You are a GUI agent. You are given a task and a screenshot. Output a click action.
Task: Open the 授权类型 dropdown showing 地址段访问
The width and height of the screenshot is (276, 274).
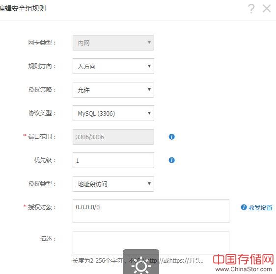113,184
